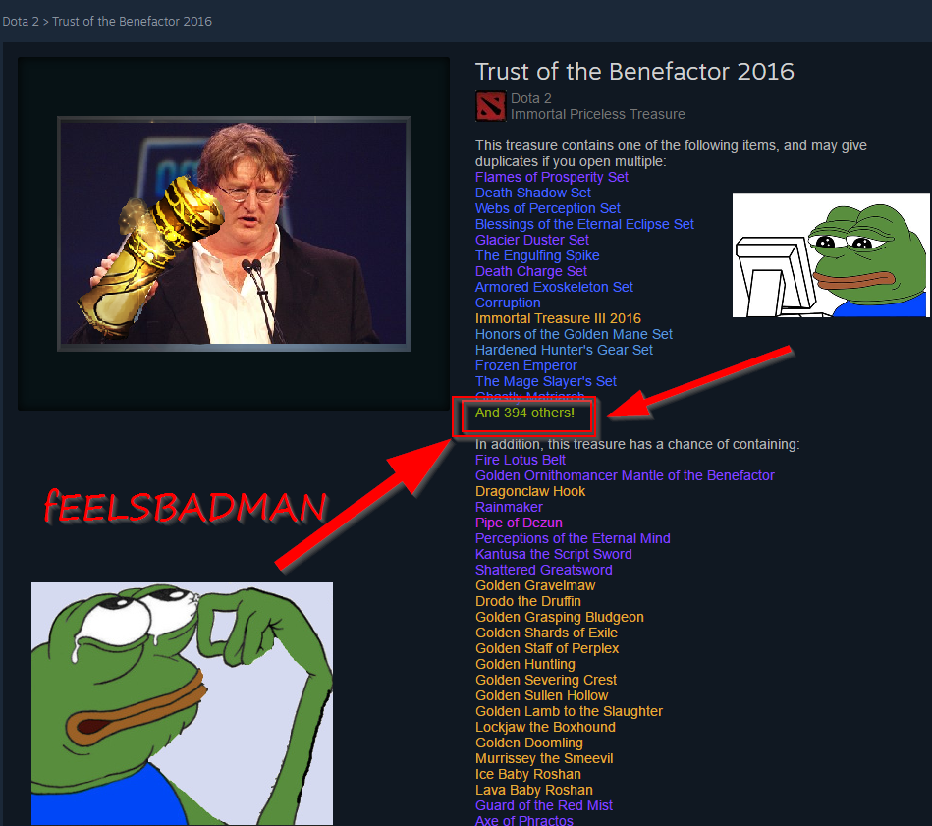Click the Dota 2 game logo icon
Viewport: 932px width, 826px height.
(x=491, y=106)
